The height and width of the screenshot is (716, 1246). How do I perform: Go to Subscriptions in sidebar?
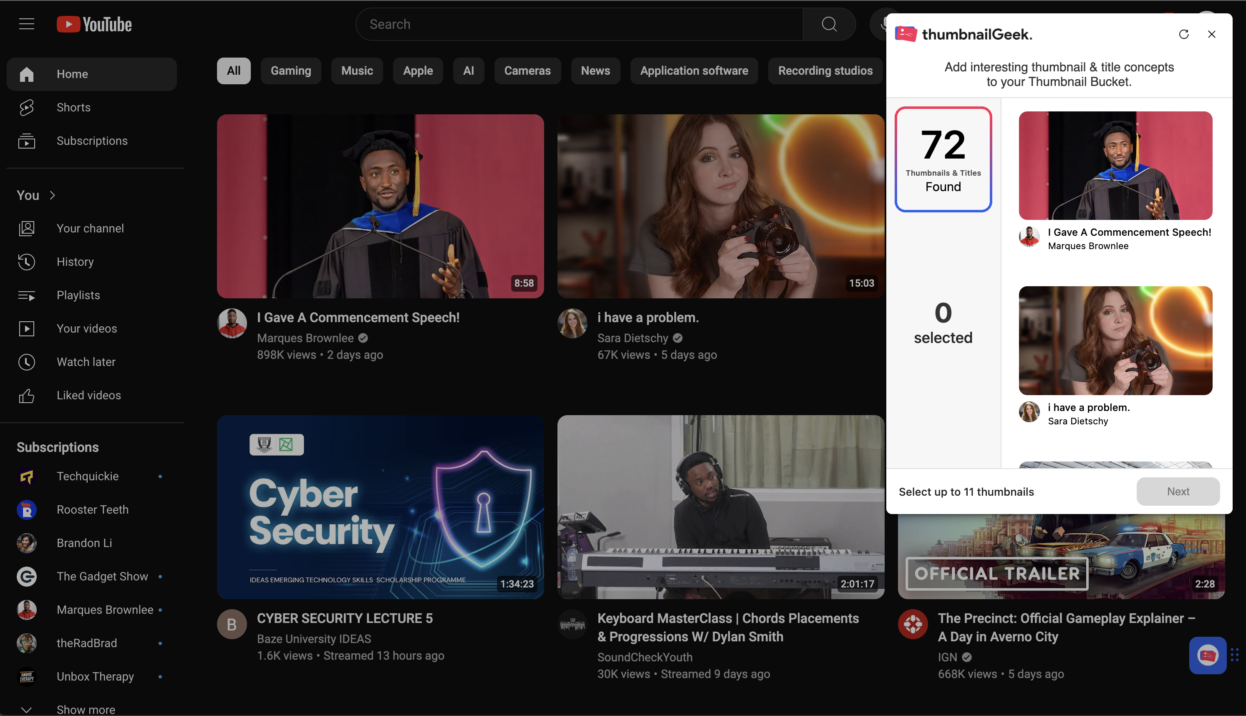click(x=92, y=141)
